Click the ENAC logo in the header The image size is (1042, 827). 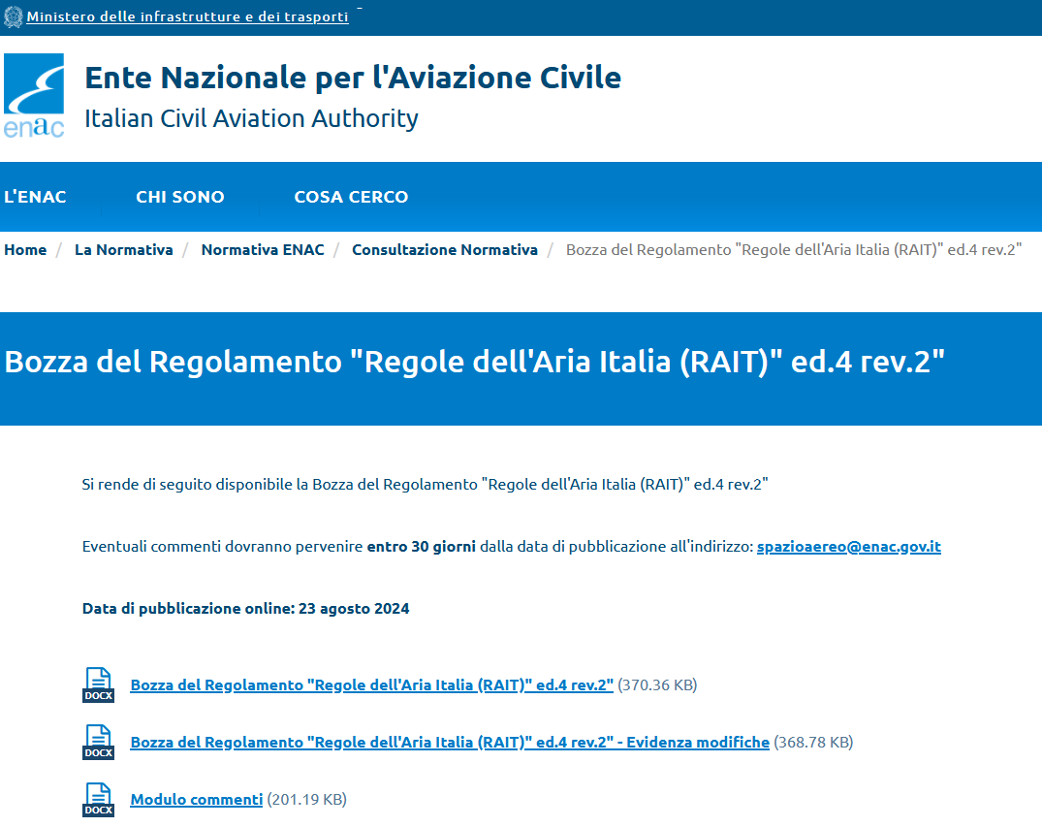(34, 96)
